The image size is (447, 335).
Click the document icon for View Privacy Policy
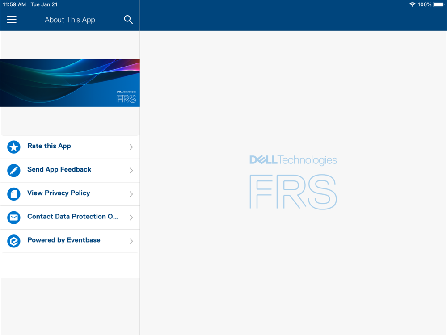point(14,194)
